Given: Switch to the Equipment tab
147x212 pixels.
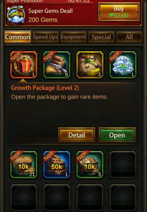Looking at the screenshot, I should 73,37.
